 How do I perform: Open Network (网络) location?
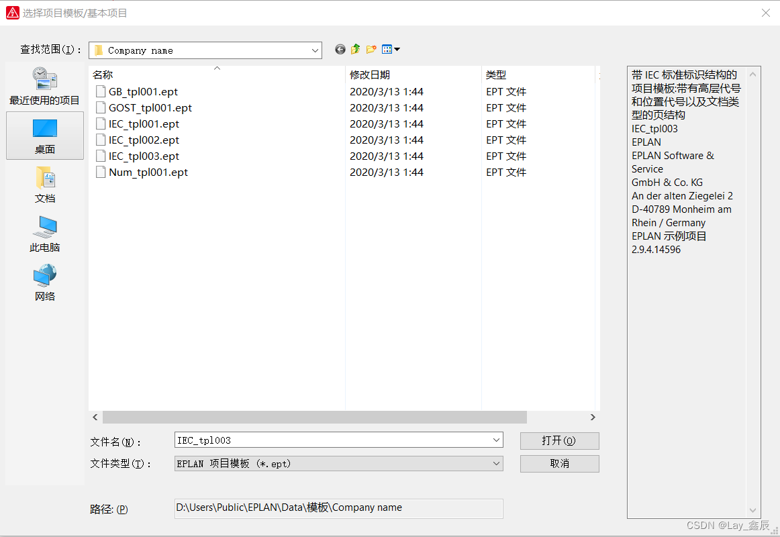coord(44,283)
